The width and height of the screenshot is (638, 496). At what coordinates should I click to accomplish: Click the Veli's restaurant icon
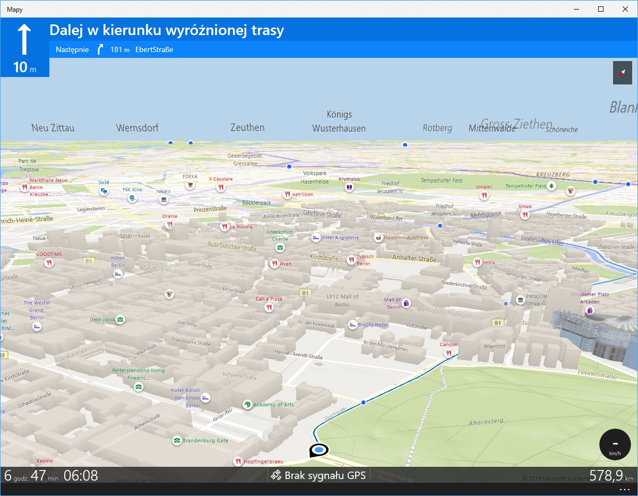[478, 262]
